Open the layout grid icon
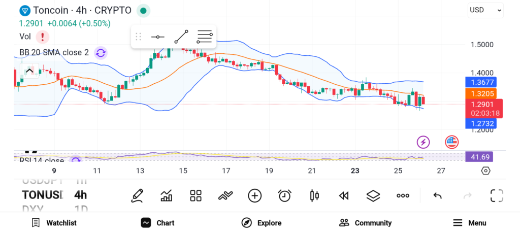 click(x=196, y=195)
